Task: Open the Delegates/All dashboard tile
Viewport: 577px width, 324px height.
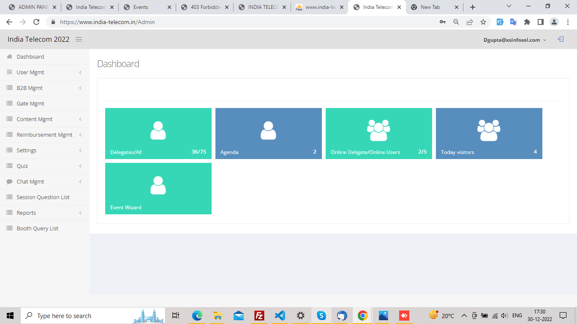Action: [x=158, y=133]
